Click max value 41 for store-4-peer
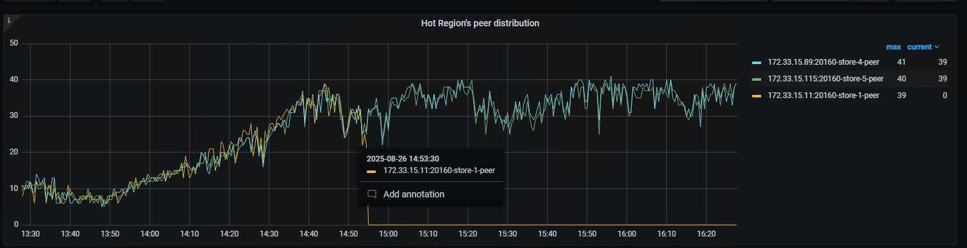The width and height of the screenshot is (967, 248). (x=902, y=62)
